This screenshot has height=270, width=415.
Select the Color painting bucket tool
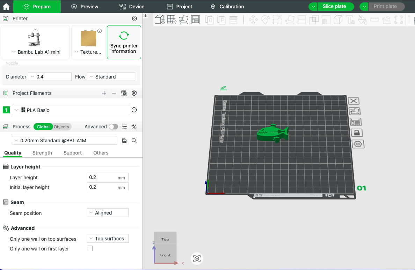(x=362, y=20)
